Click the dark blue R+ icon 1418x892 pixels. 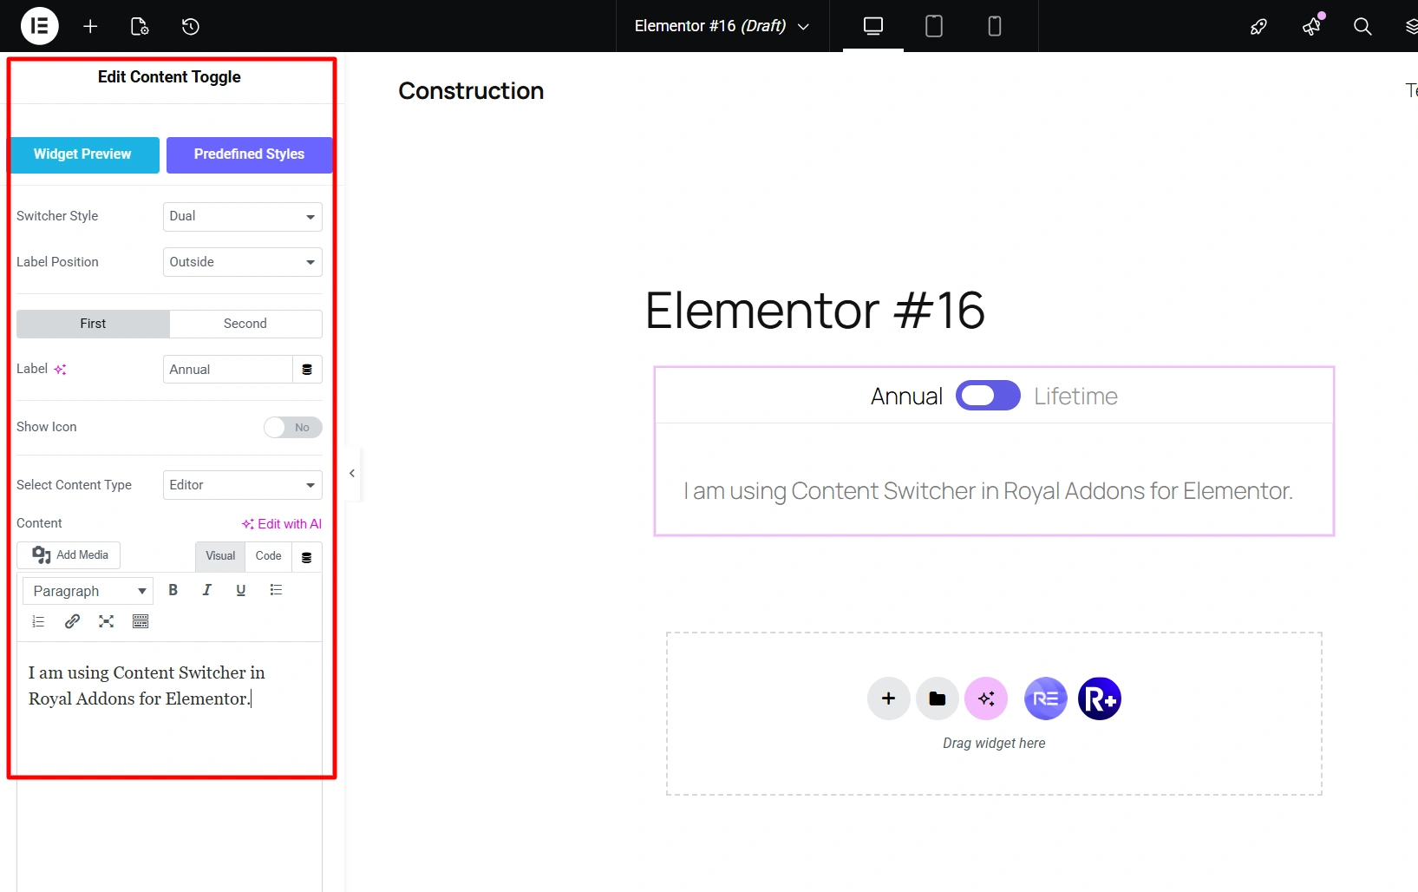coord(1100,699)
